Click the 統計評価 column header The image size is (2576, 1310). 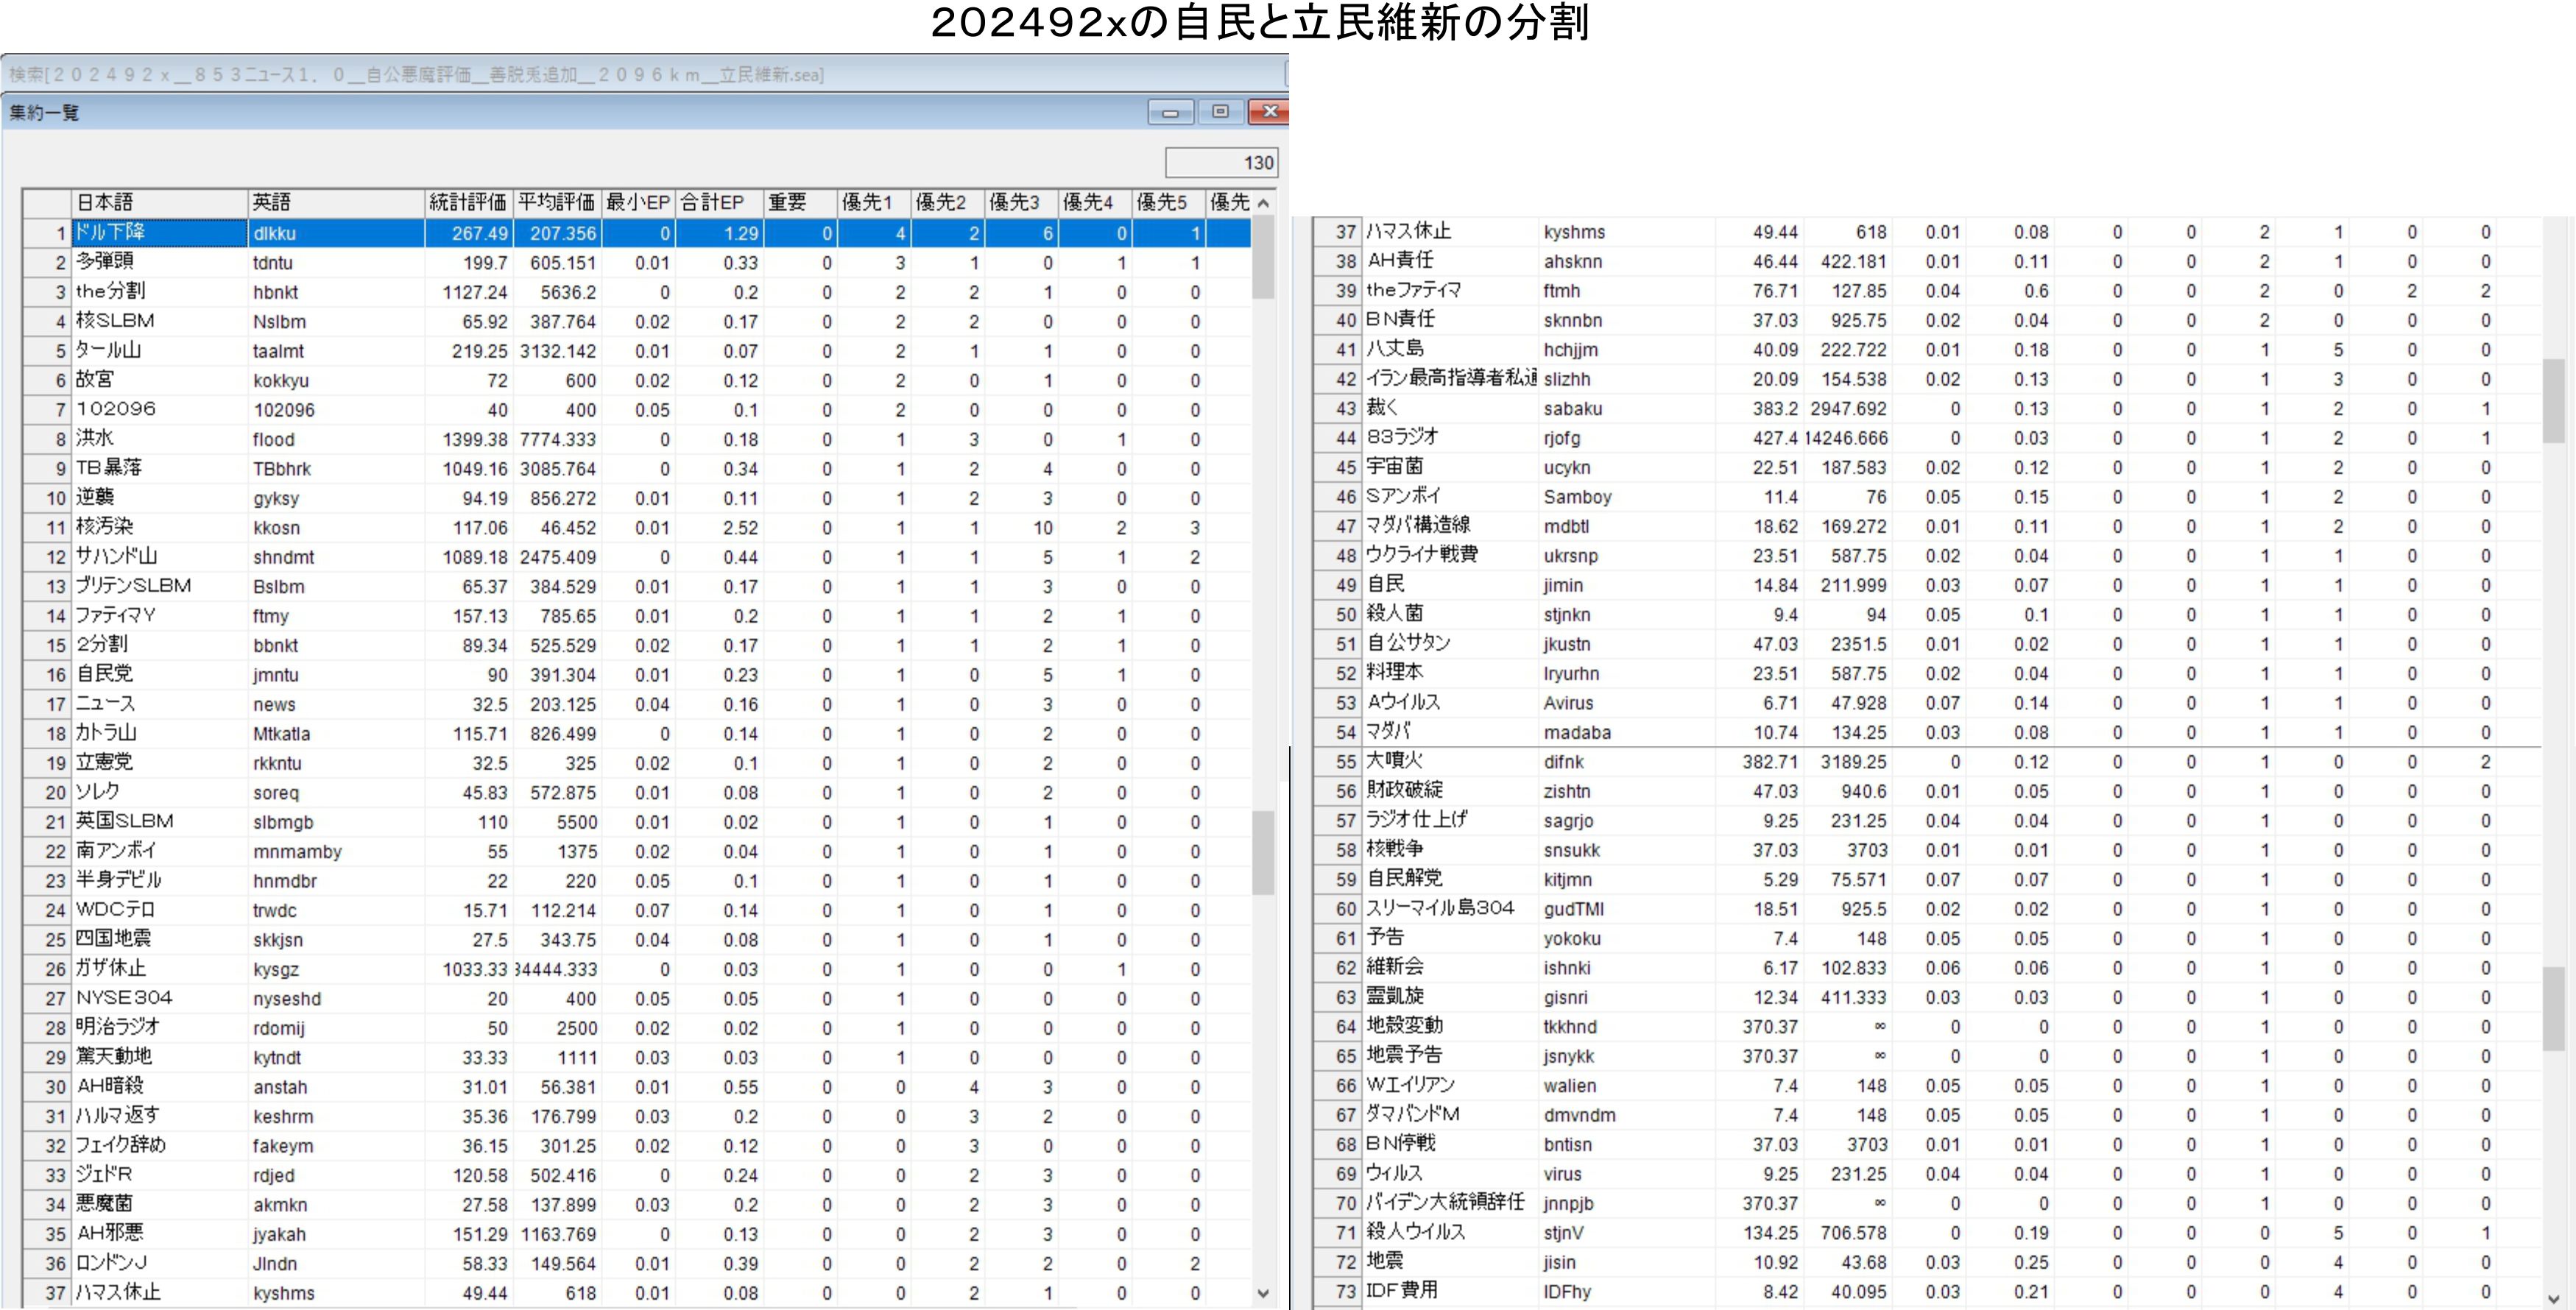(x=468, y=202)
